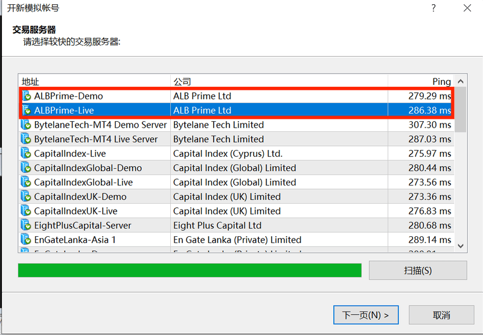
Task: Click the 扫描(S) scan button
Action: click(418, 271)
